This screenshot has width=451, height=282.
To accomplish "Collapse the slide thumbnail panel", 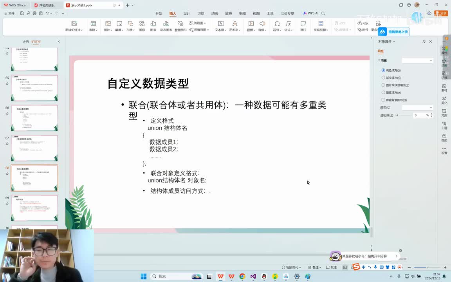I will [x=59, y=42].
